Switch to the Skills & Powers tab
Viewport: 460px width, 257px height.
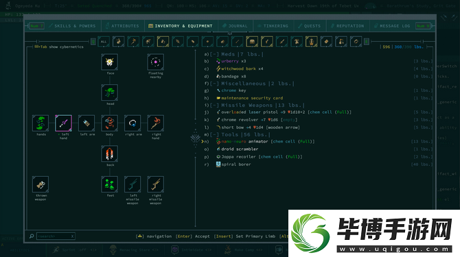72,26
